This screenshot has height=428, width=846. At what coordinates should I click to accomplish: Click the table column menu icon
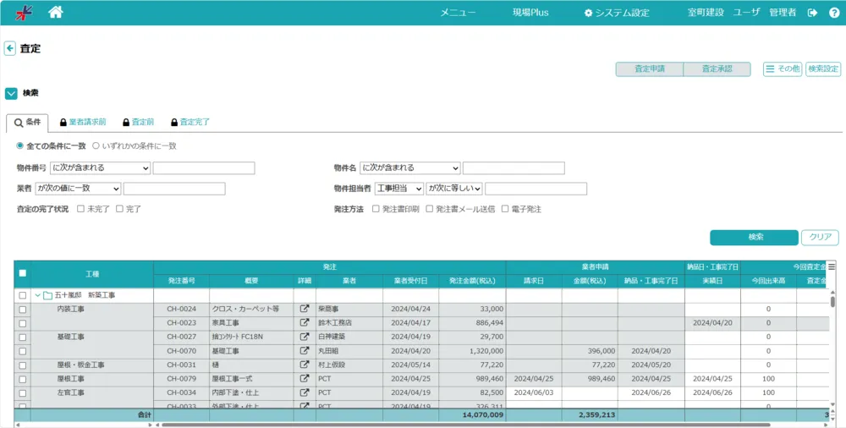(x=832, y=267)
